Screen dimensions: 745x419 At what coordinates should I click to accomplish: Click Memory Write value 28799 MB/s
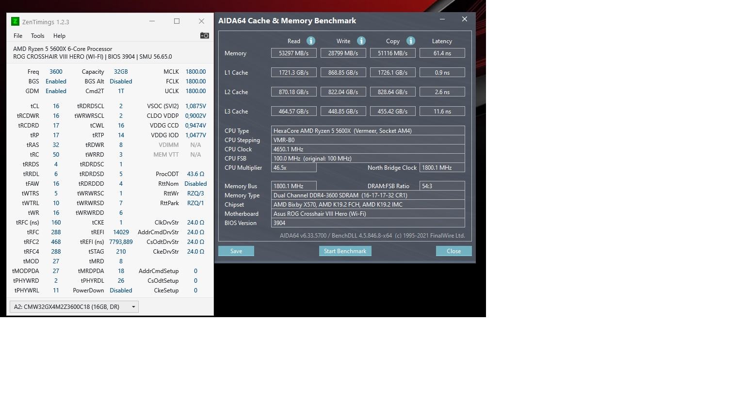343,53
